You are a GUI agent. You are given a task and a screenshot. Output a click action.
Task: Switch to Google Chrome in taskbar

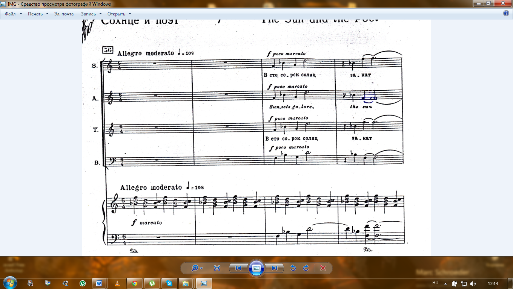click(x=134, y=283)
